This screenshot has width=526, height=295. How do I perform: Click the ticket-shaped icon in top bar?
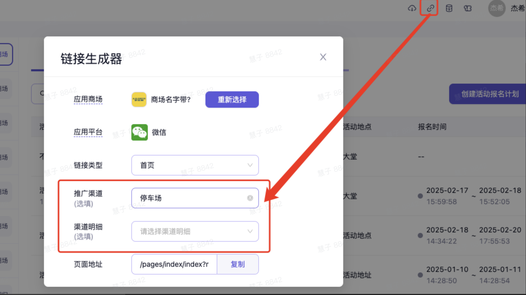click(468, 8)
